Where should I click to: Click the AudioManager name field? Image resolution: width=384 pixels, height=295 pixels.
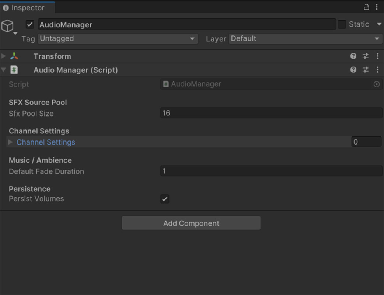click(x=187, y=24)
